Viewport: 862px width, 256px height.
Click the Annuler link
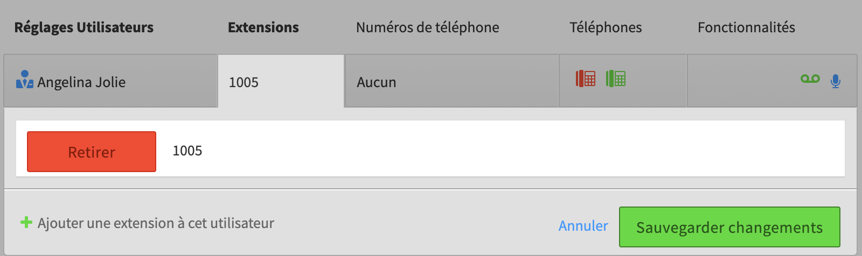pyautogui.click(x=583, y=226)
